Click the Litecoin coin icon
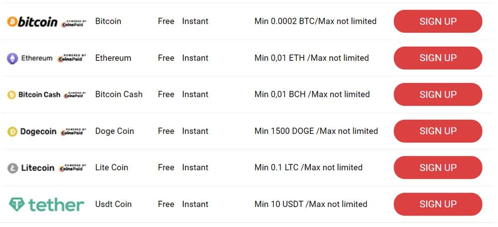The width and height of the screenshot is (498, 227). pyautogui.click(x=13, y=168)
